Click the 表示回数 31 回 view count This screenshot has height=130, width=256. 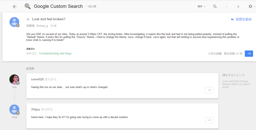click(233, 53)
